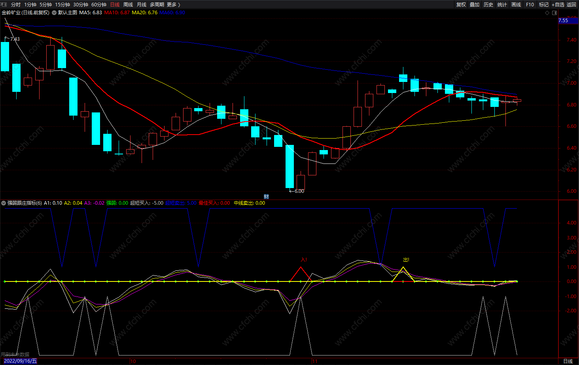The width and height of the screenshot is (579, 365).
Task: Click 强弱: 0.00 value
Action: coord(117,203)
